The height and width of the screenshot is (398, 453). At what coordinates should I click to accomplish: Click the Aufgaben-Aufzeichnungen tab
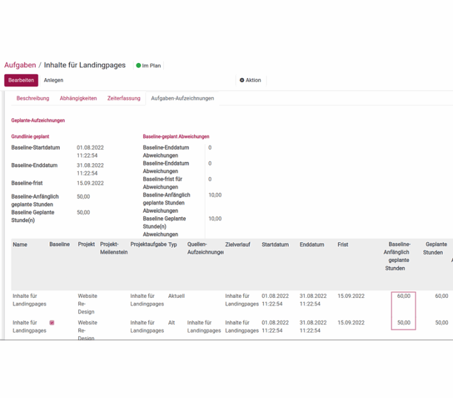(182, 98)
